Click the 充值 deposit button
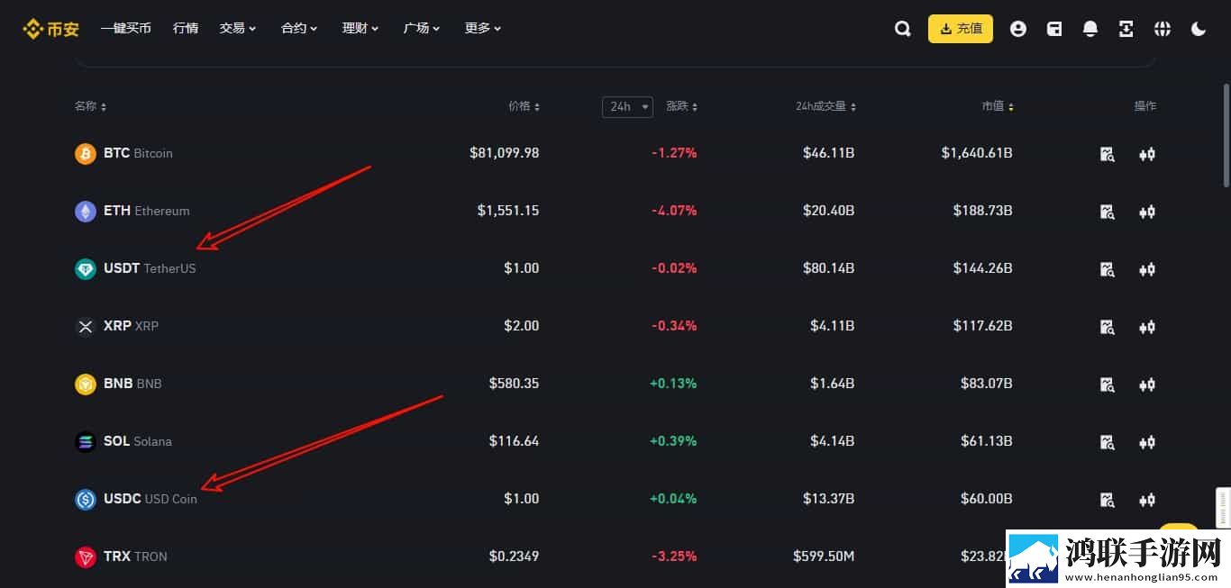 tap(961, 29)
